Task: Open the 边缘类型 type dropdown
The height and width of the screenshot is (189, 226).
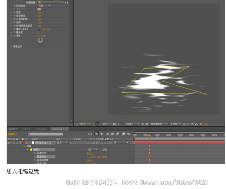Action: (x=44, y=6)
